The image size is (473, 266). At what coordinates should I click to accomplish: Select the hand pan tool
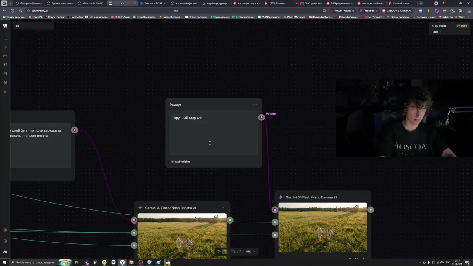point(225,252)
